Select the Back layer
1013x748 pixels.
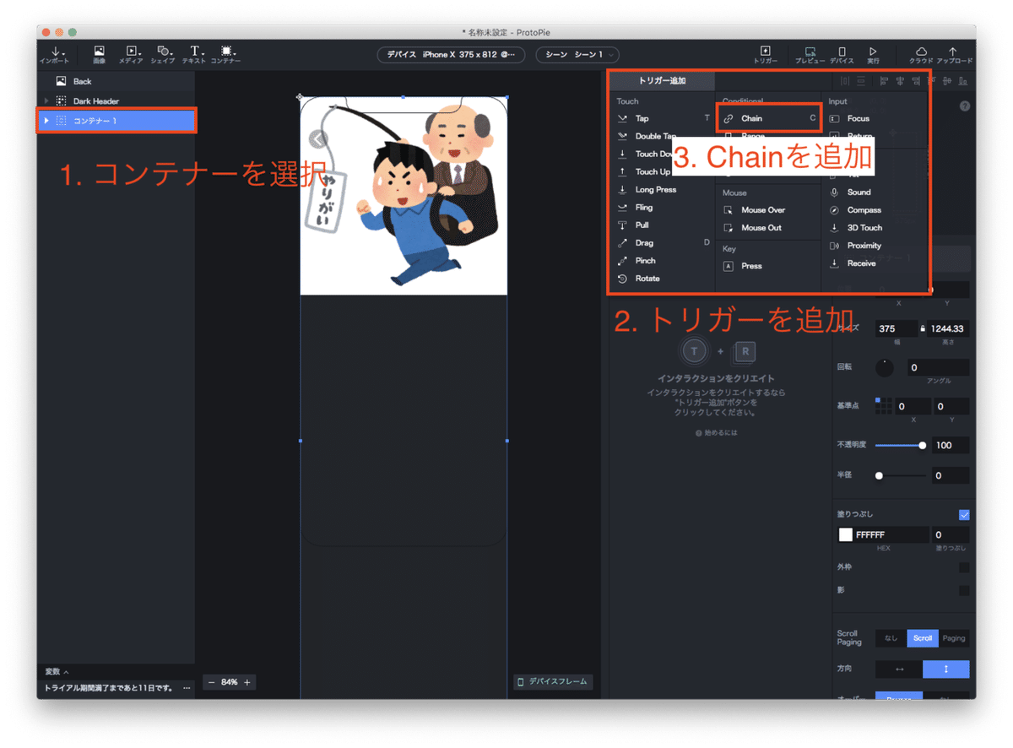(x=116, y=81)
